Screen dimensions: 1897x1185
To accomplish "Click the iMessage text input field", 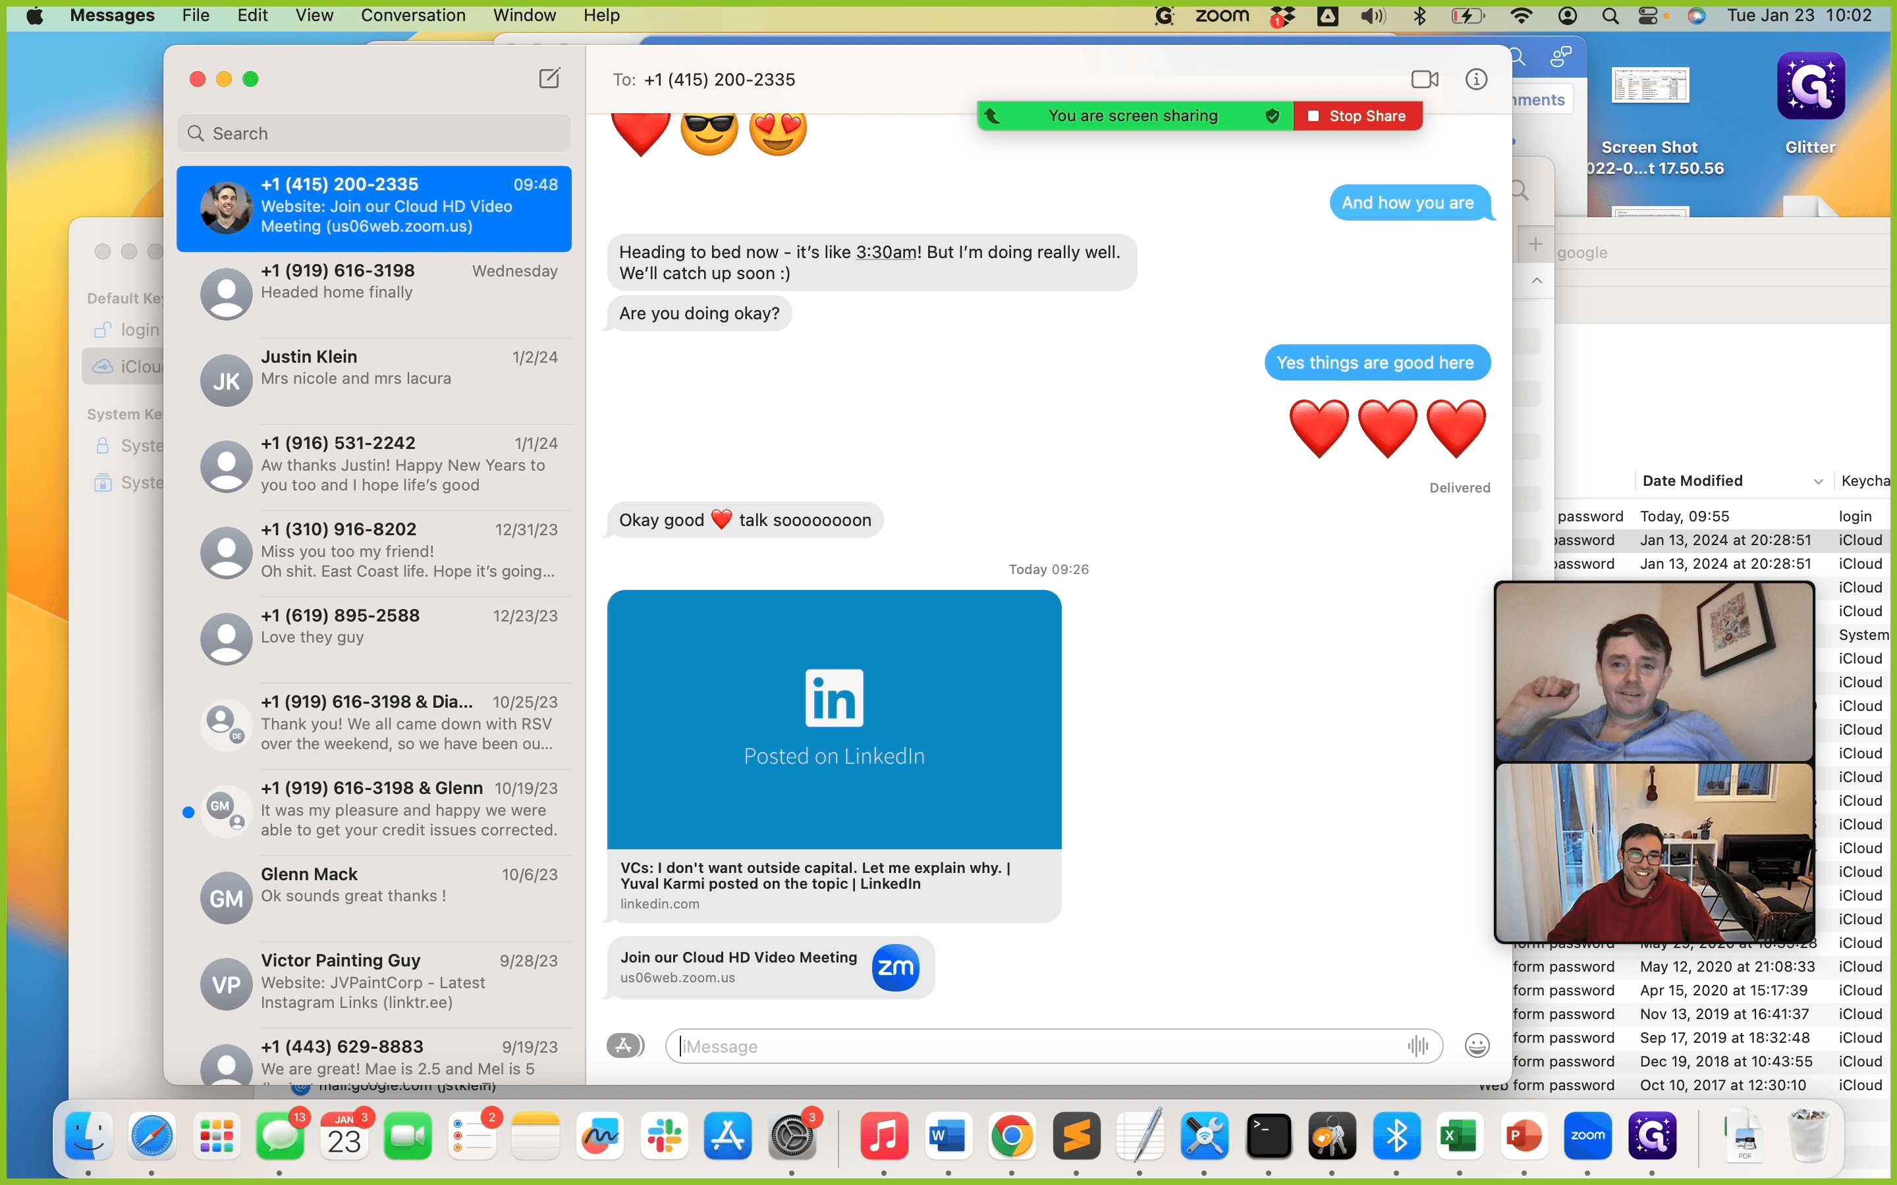I will (x=1053, y=1045).
